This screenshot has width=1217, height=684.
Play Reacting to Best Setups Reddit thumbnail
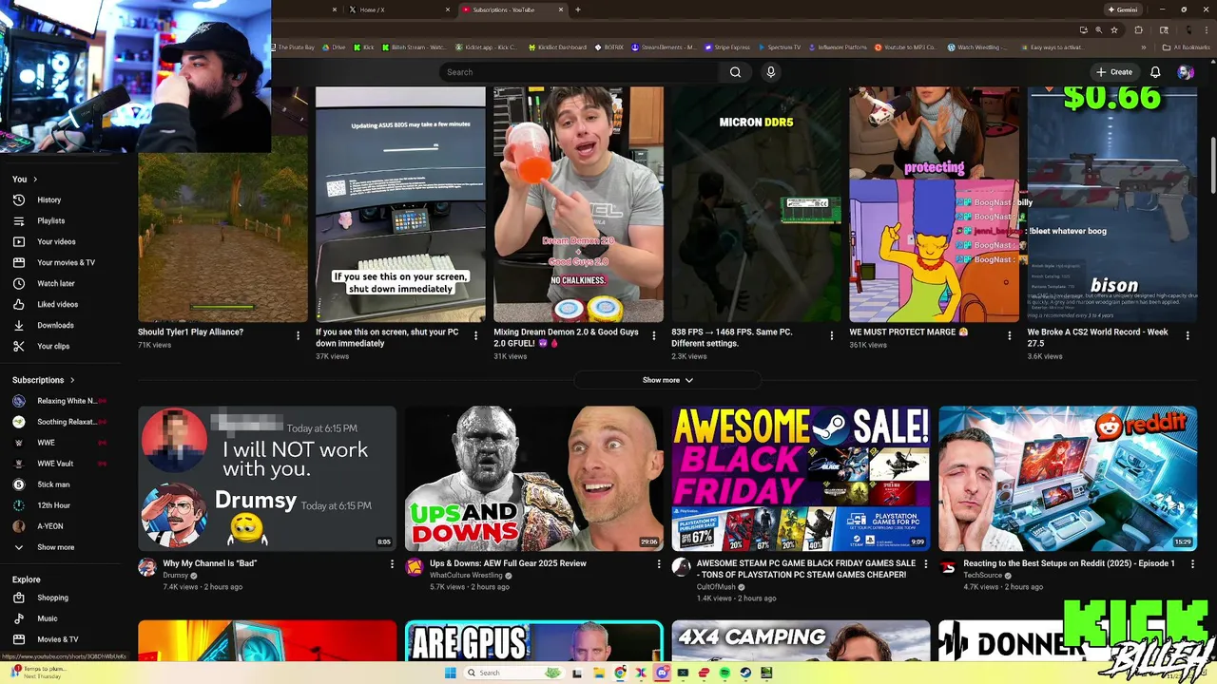[1068, 479]
